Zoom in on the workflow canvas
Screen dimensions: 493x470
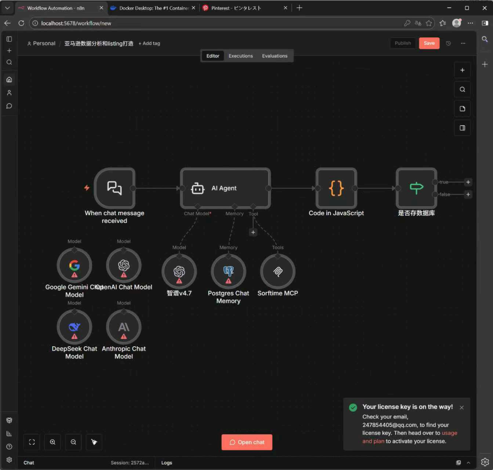[x=53, y=442]
